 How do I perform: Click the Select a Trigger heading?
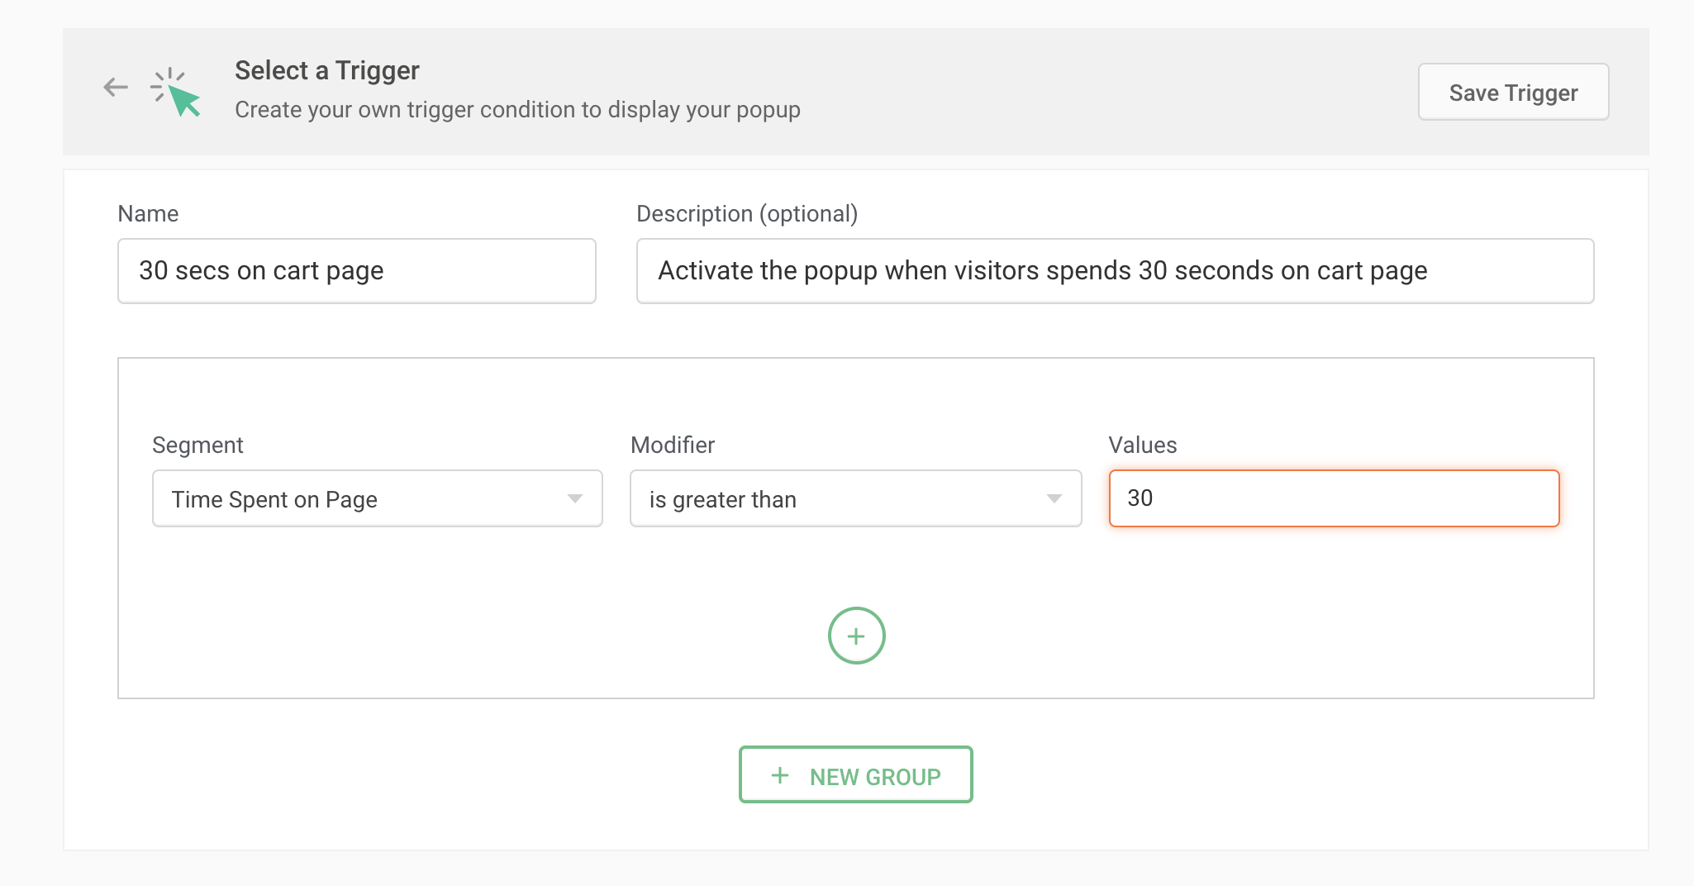pos(326,70)
